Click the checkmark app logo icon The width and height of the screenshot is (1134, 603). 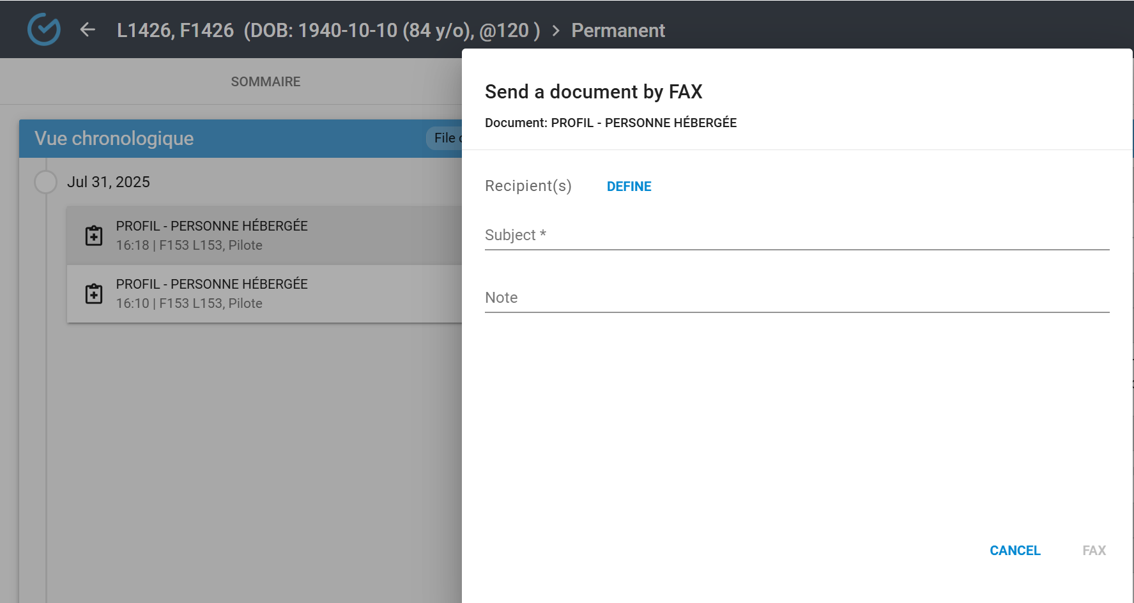(44, 29)
